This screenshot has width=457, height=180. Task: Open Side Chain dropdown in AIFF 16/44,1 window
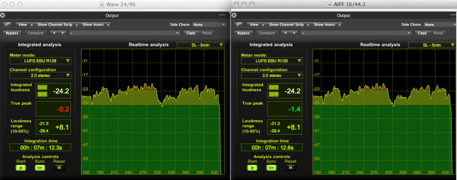point(441,24)
